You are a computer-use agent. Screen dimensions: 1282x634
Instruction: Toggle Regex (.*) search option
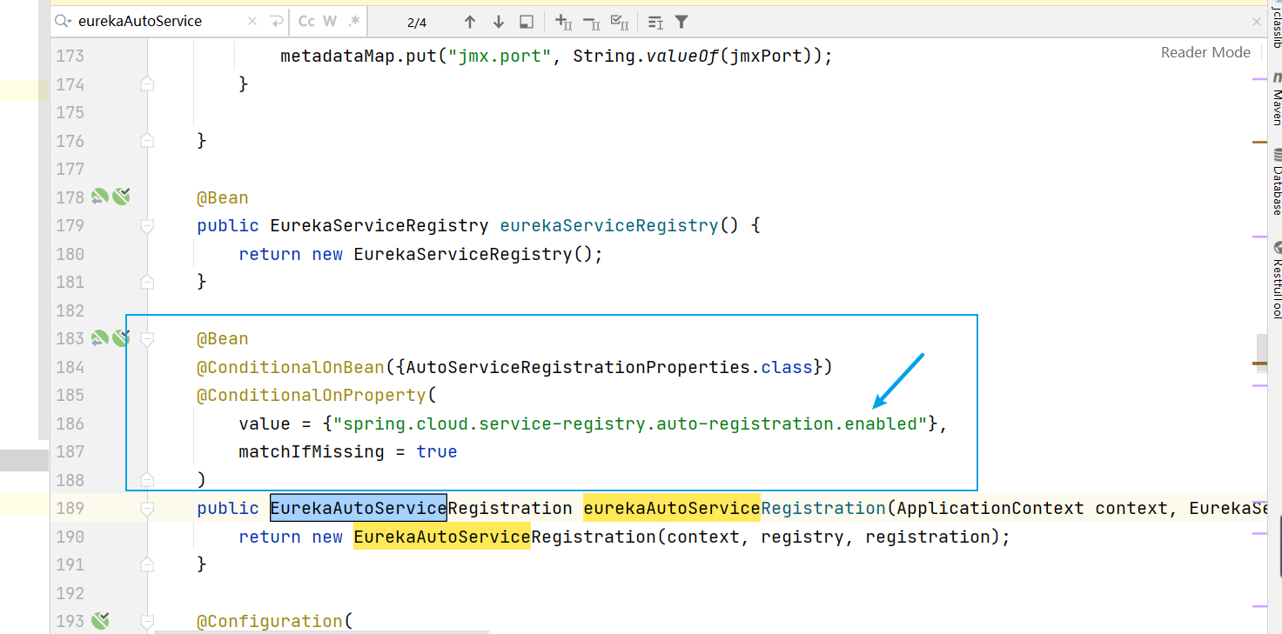[353, 21]
